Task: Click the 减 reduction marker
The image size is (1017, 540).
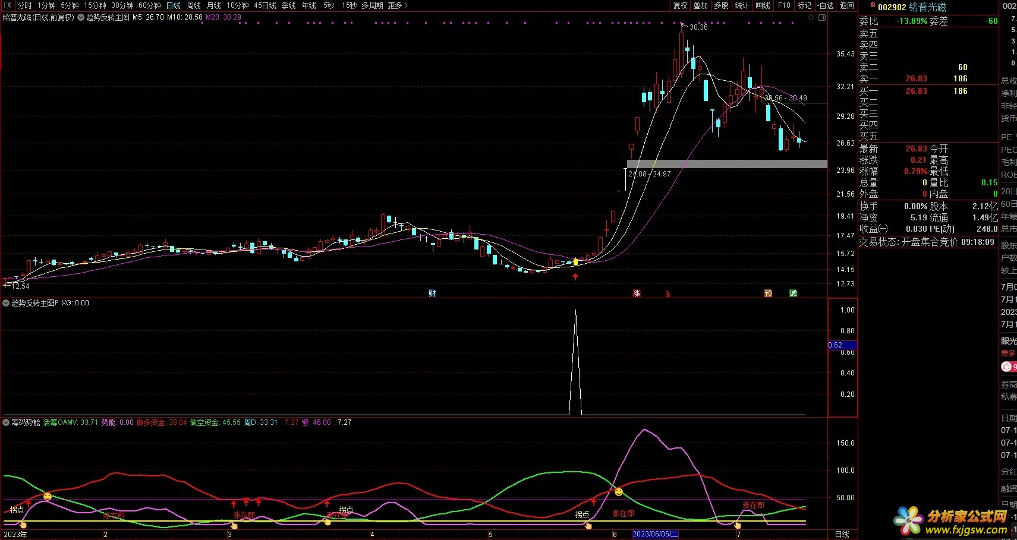Action: (x=793, y=293)
